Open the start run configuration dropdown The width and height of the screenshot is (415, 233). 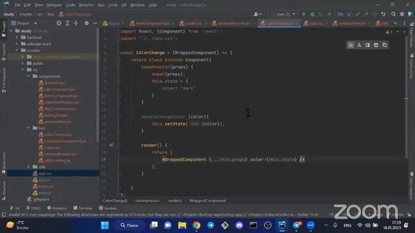(x=283, y=14)
